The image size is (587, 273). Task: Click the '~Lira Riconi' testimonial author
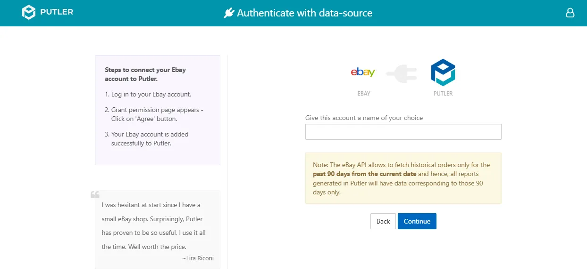pos(198,258)
